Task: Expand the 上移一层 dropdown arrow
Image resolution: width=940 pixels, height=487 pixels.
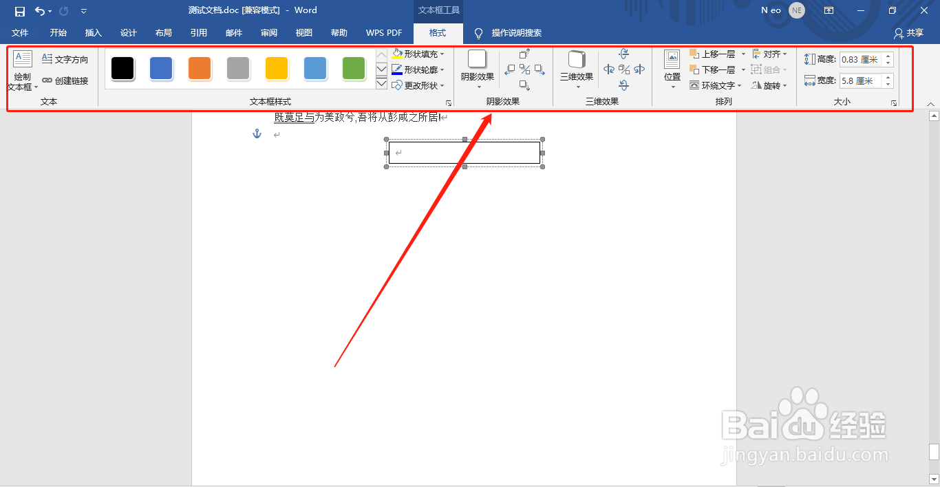Action: pyautogui.click(x=743, y=54)
